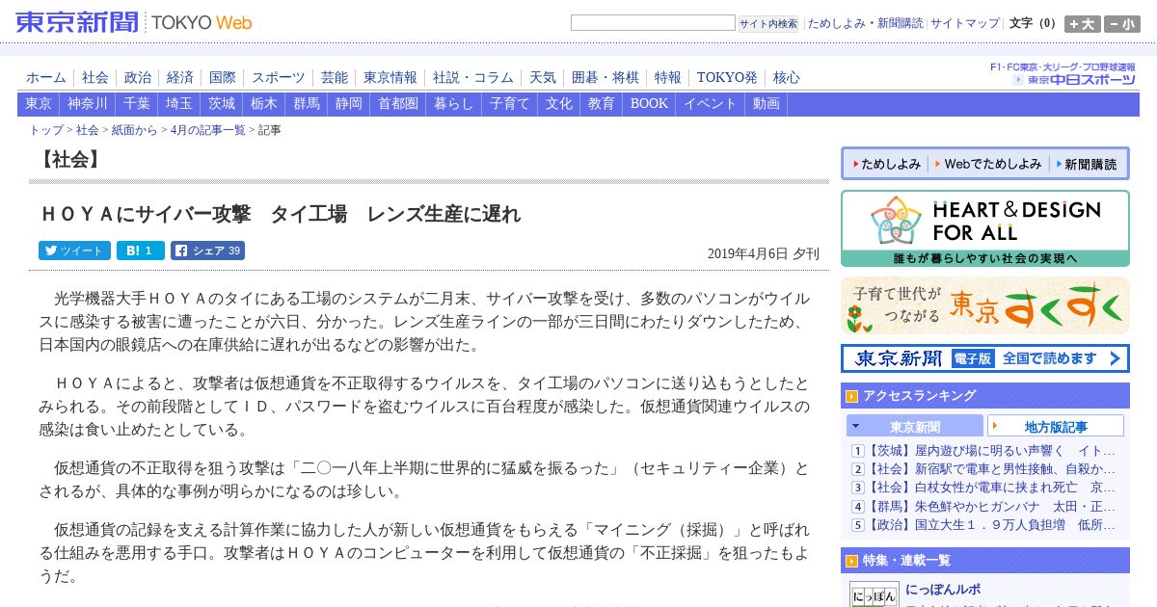
Task: Open the サイトマップ link
Action: tap(965, 23)
